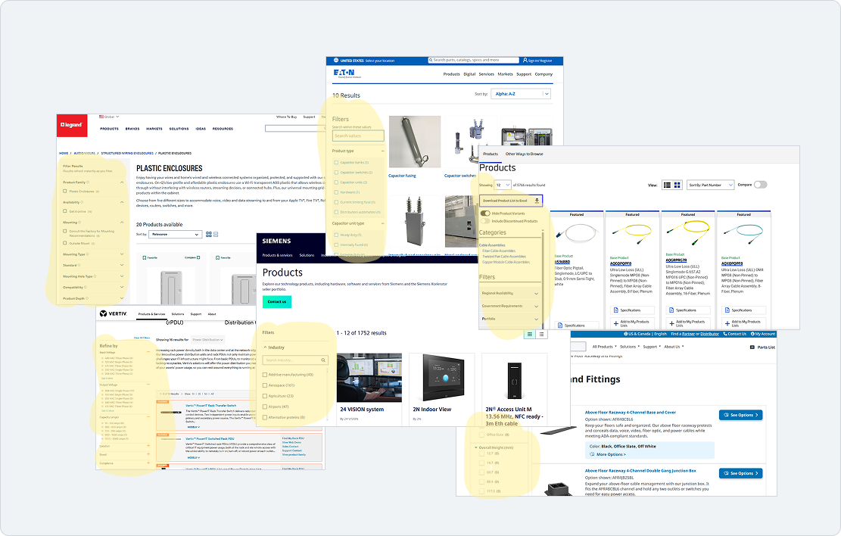Screen dimensions: 841x536
Task: Click Sign In/Register user icon on Eaton
Action: click(525, 60)
